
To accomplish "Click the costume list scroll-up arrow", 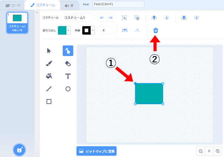I will click(x=37, y=13).
